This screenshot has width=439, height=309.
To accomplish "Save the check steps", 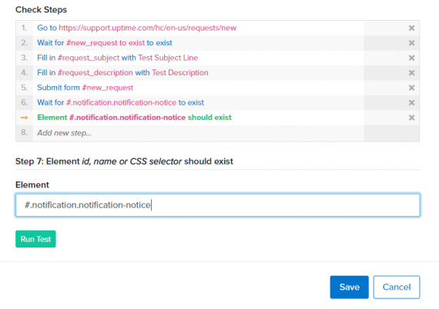I will [349, 287].
